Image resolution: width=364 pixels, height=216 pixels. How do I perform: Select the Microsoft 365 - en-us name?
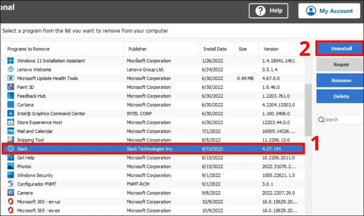[39, 202]
